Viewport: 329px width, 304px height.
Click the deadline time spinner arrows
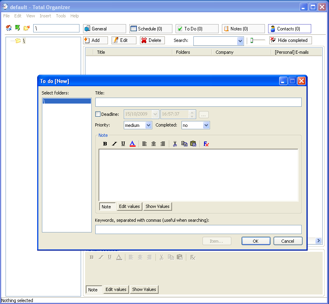[192, 114]
